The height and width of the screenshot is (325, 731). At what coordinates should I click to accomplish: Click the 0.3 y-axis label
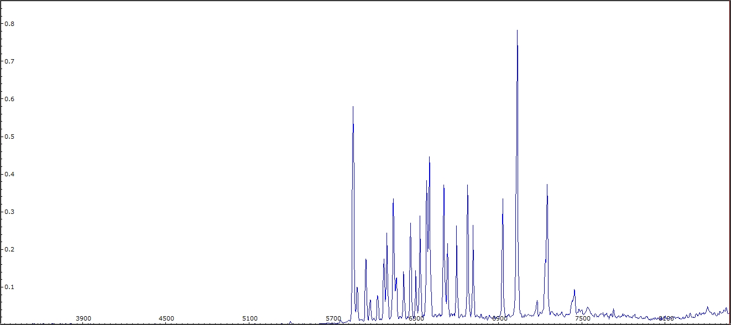pos(9,212)
